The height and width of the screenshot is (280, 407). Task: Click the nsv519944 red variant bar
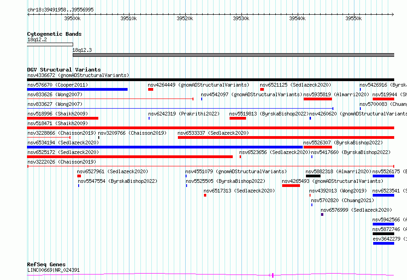click(x=383, y=99)
